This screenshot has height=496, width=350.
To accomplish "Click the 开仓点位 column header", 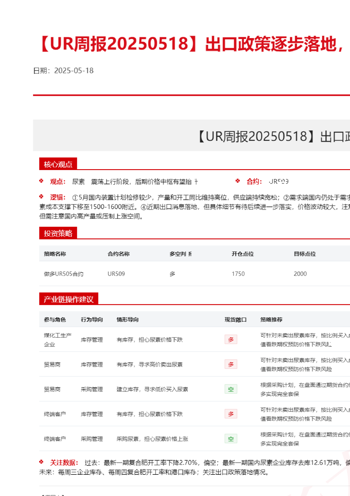I will pyautogui.click(x=242, y=254).
